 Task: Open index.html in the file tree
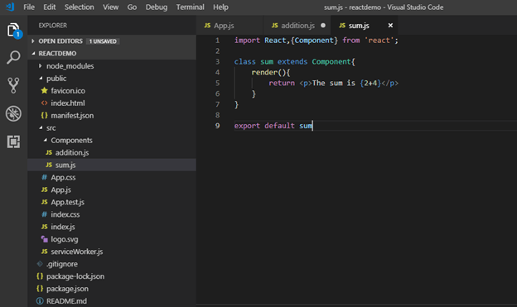(68, 103)
